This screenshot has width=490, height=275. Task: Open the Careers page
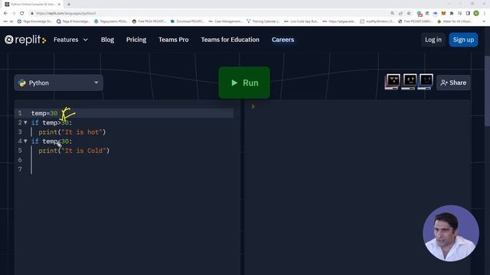click(283, 40)
